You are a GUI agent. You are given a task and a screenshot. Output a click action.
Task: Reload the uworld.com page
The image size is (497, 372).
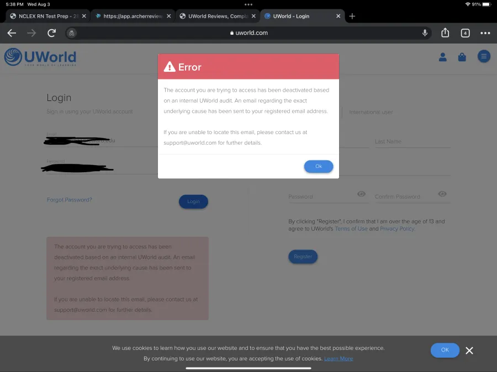coord(52,33)
